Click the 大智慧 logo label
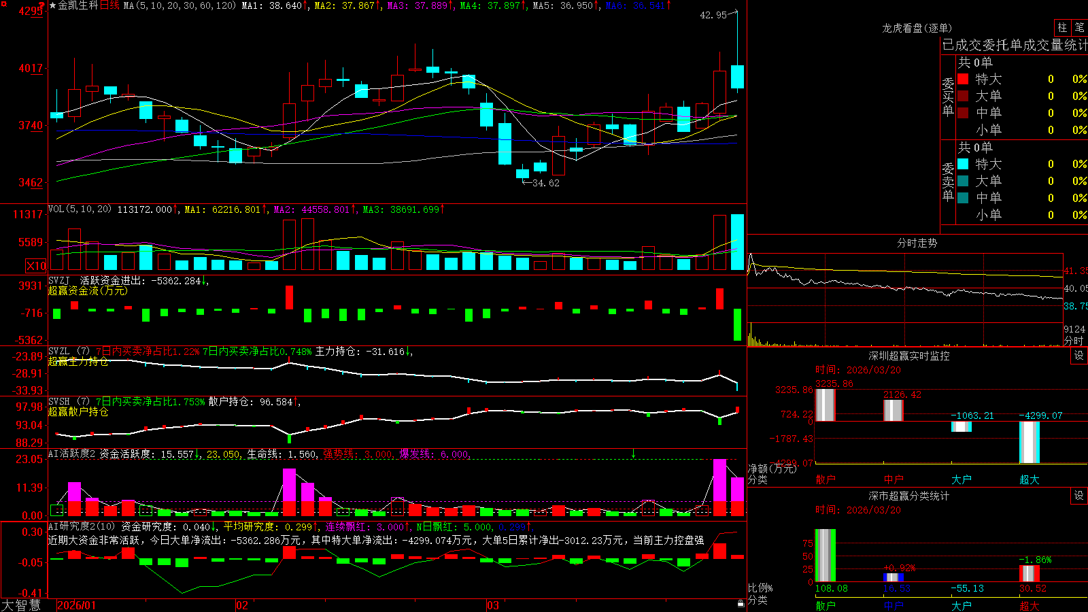This screenshot has width=1088, height=612. [x=21, y=605]
